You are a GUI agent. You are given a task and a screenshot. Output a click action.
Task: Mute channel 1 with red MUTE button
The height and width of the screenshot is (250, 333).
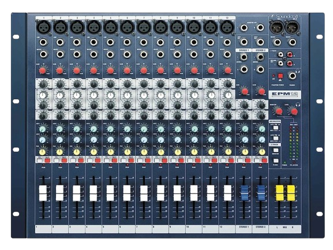point(48,161)
